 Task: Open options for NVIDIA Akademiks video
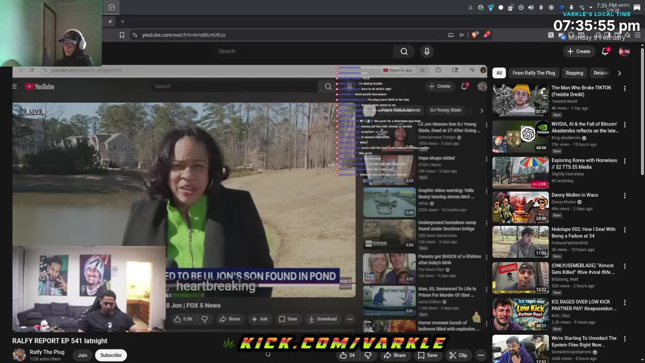[x=625, y=125]
